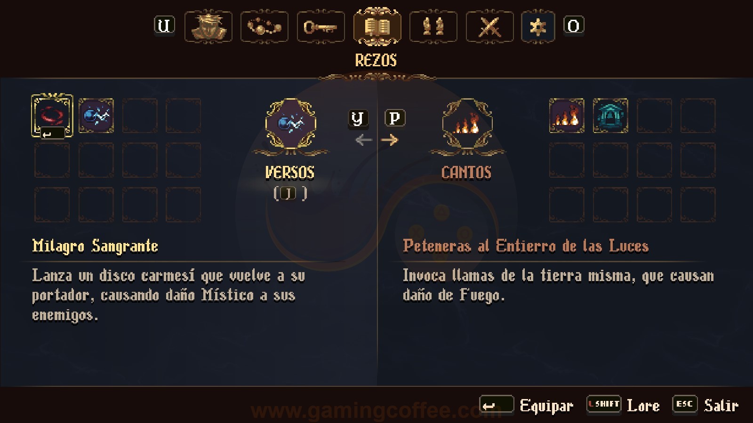This screenshot has width=753, height=423.
Task: Open the crossed swords weapons tab
Action: click(x=489, y=27)
